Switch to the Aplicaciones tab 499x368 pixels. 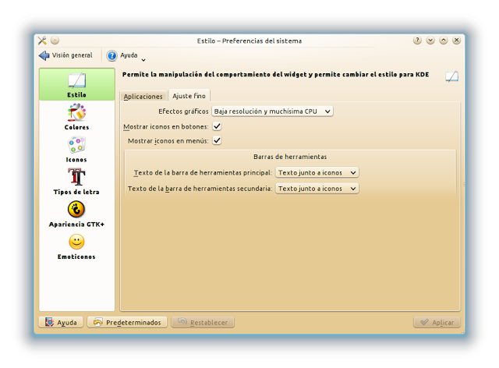pos(143,97)
